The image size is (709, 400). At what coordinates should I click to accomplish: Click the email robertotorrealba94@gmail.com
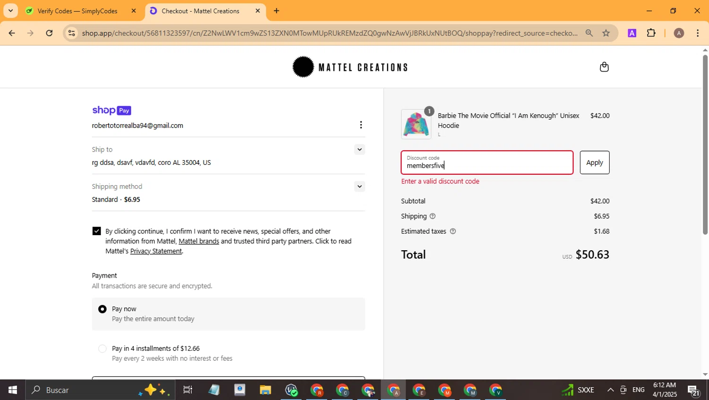click(138, 126)
